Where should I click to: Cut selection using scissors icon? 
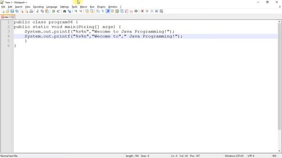(x=37, y=11)
